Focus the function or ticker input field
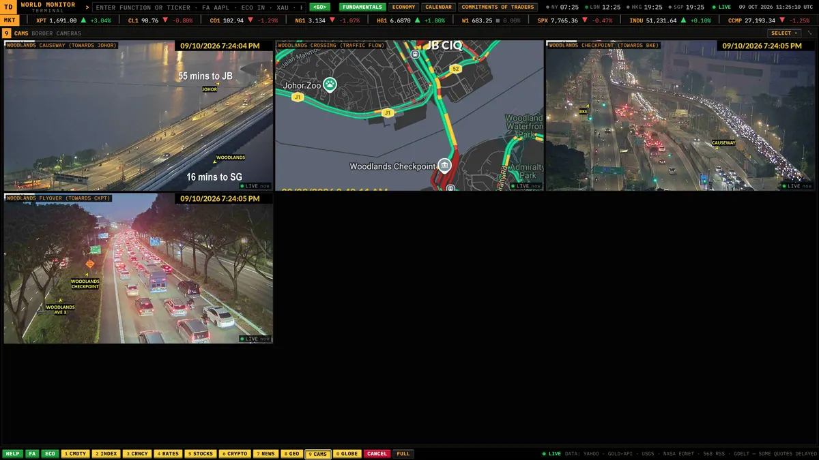Image resolution: width=819 pixels, height=460 pixels. (x=199, y=7)
